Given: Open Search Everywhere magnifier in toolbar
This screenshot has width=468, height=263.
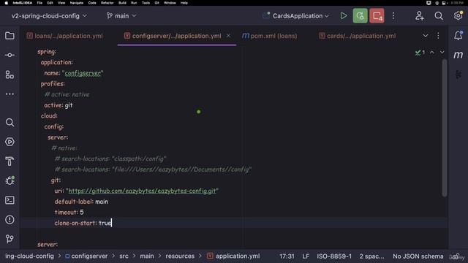Looking at the screenshot, I should tap(439, 16).
